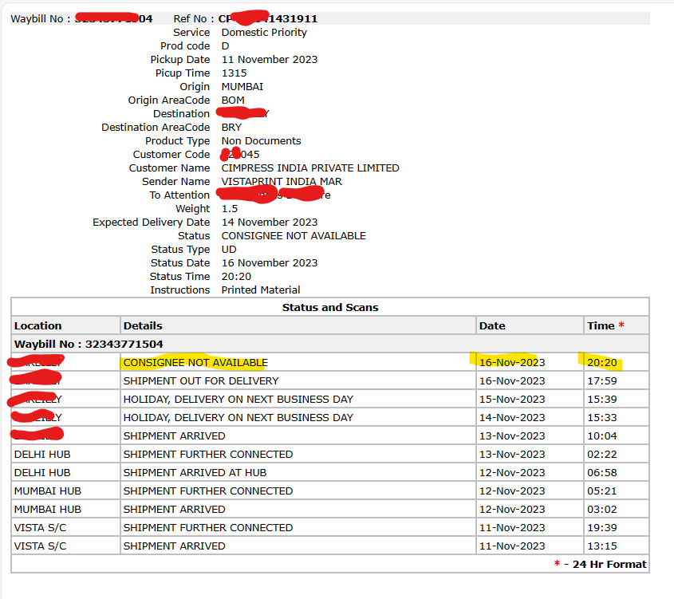Select 'SHIPMENT ARRIVED' entry at 10:04
Viewport: 674px width, 599px height.
(x=174, y=436)
